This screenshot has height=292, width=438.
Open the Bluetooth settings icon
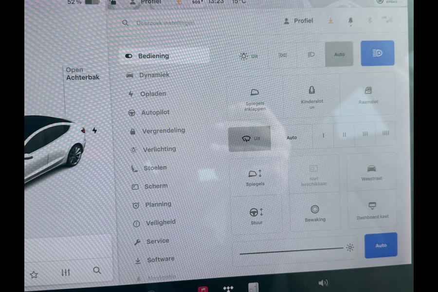pos(369,20)
